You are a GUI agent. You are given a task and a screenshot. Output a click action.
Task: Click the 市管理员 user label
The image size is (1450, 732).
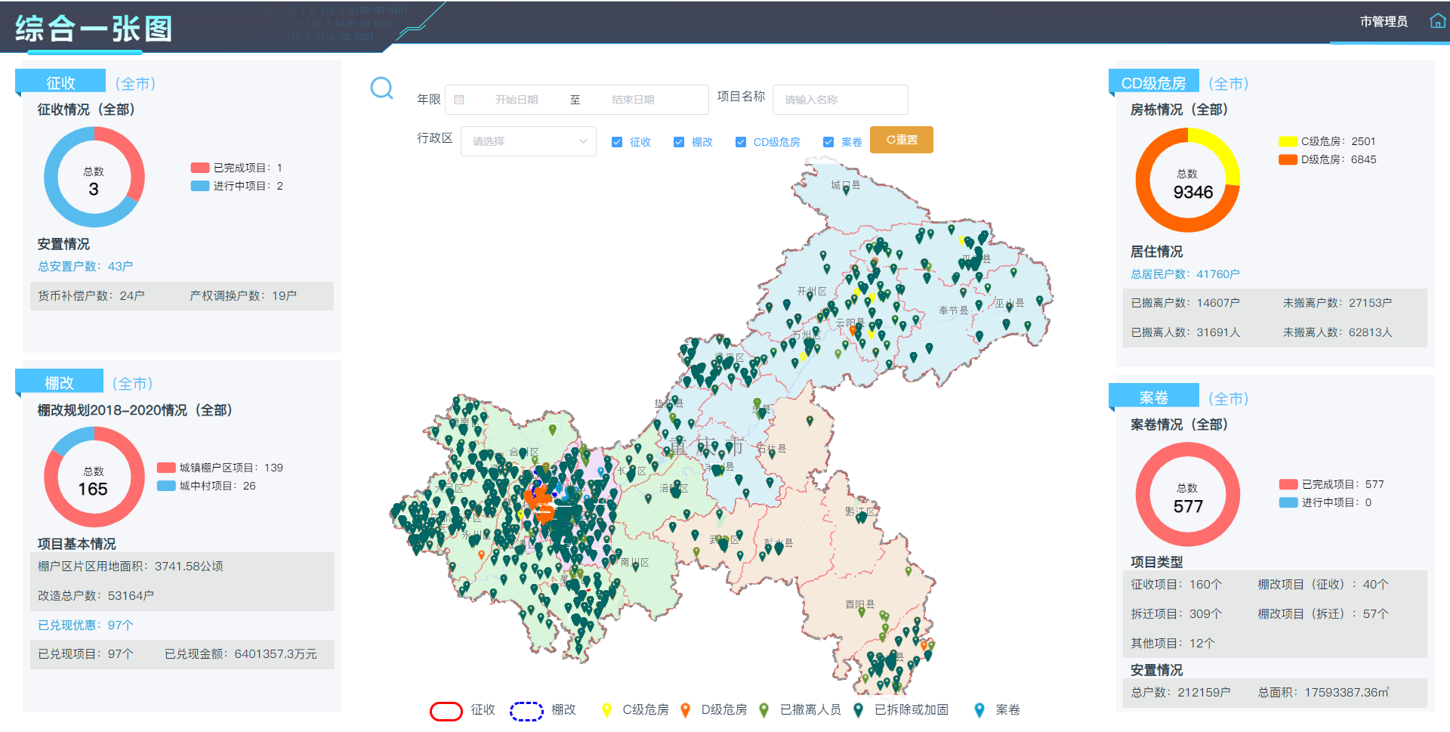click(1384, 21)
